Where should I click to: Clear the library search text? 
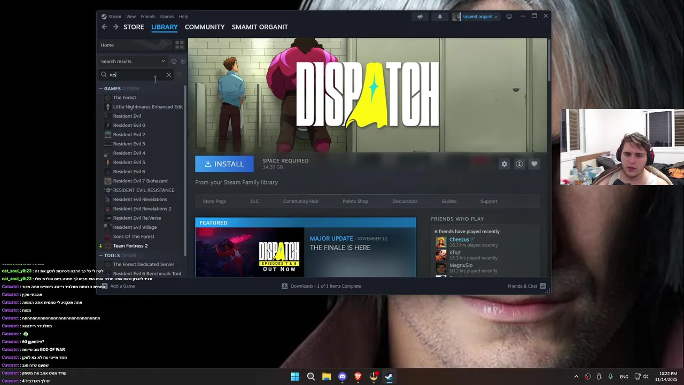point(169,75)
